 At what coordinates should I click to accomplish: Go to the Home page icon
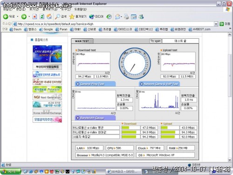(x=49, y=16)
